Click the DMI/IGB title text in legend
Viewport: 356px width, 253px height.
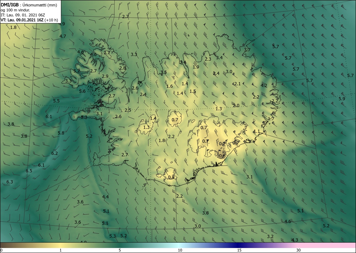pyautogui.click(x=10, y=5)
